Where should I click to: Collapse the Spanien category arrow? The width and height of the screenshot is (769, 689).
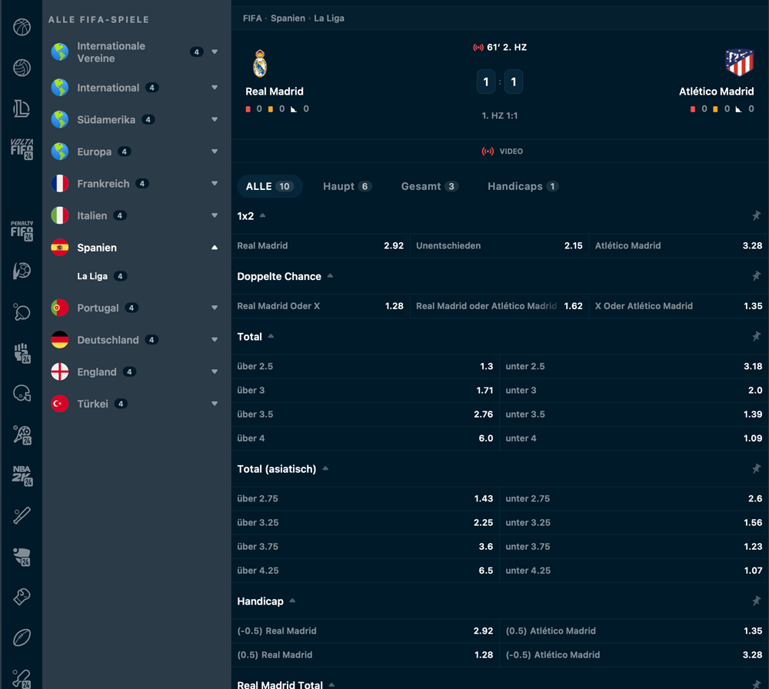click(x=215, y=248)
